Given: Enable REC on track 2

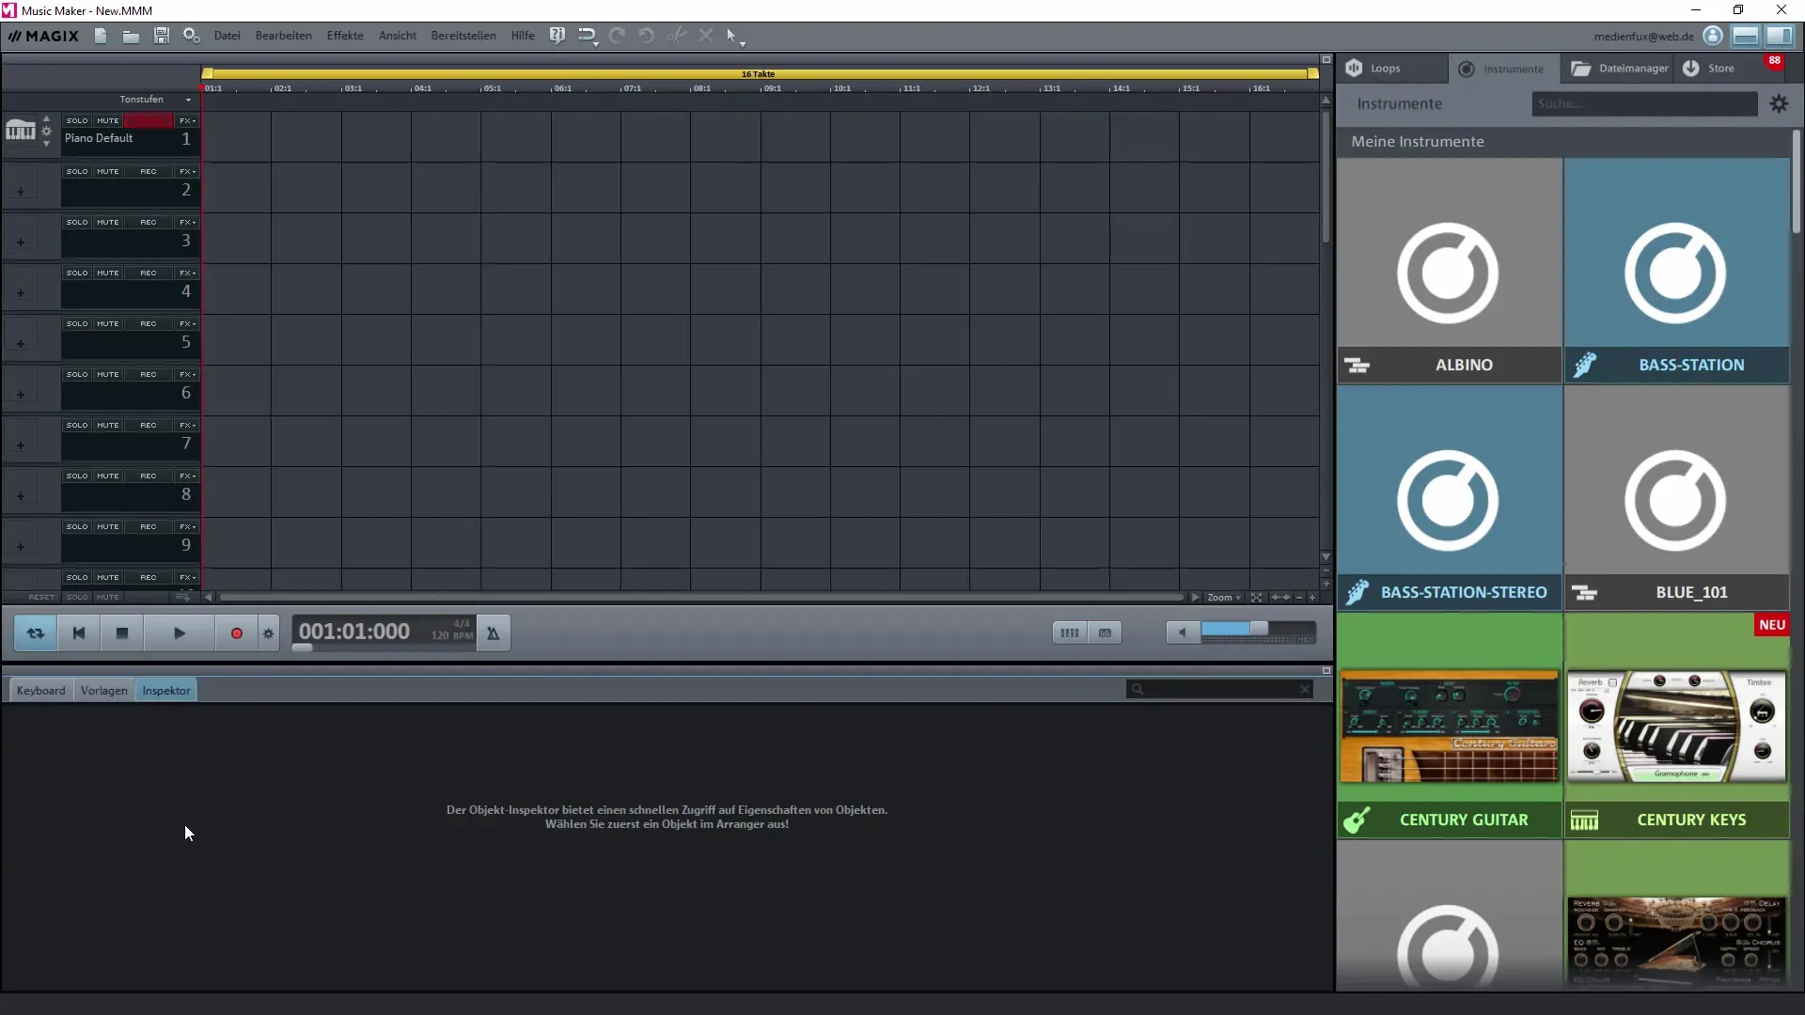Looking at the screenshot, I should [x=149, y=171].
